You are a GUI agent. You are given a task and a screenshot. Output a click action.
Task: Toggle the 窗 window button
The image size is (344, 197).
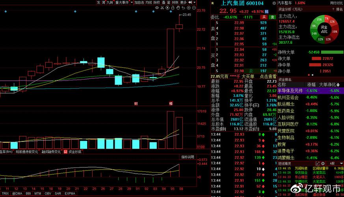tap(169, 2)
